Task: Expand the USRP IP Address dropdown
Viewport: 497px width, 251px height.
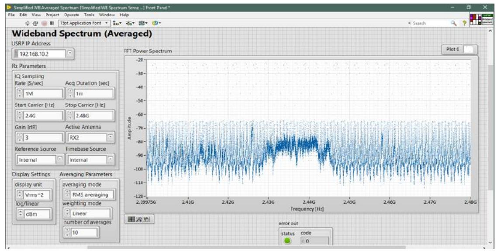Action: pyautogui.click(x=70, y=54)
